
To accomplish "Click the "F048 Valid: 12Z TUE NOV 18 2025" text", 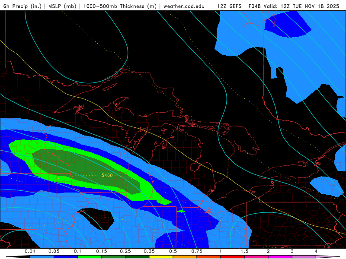I will point(294,6).
